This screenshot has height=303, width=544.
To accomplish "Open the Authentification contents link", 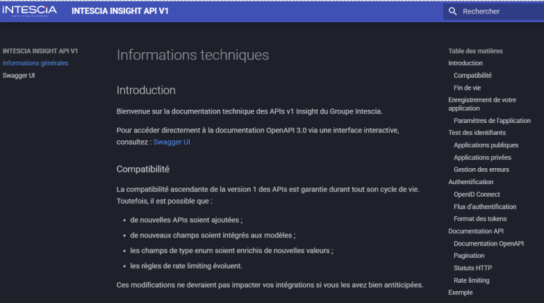I will coord(470,182).
